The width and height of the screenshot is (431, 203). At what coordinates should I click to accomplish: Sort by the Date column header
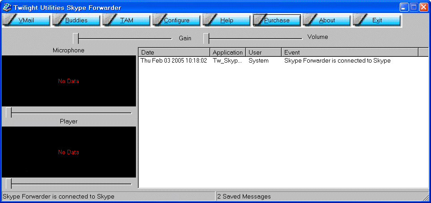(x=174, y=52)
